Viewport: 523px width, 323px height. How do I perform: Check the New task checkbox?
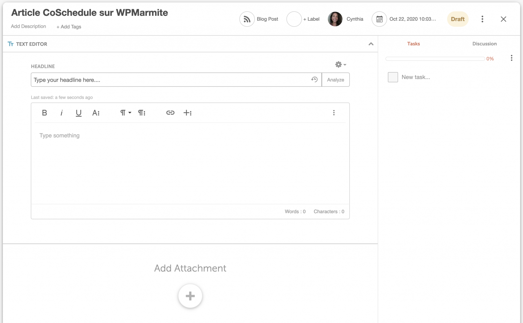tap(393, 77)
